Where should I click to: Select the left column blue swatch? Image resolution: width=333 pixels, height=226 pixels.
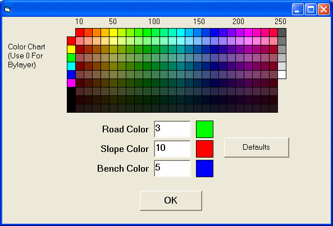71,75
